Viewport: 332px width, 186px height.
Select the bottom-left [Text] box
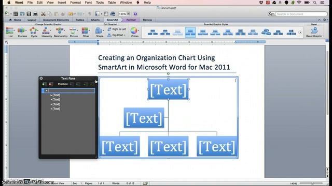(x=120, y=146)
